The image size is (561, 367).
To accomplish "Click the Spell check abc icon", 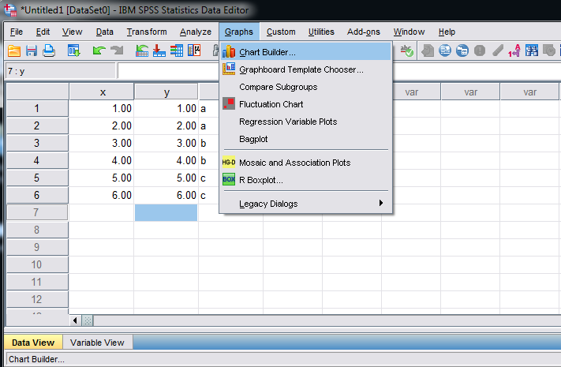I will click(x=407, y=51).
